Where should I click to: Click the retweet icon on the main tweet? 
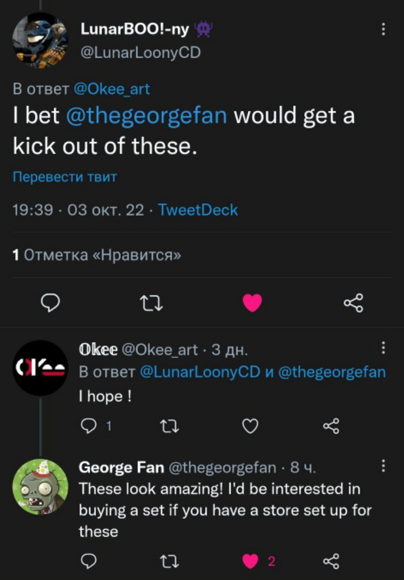[151, 302]
